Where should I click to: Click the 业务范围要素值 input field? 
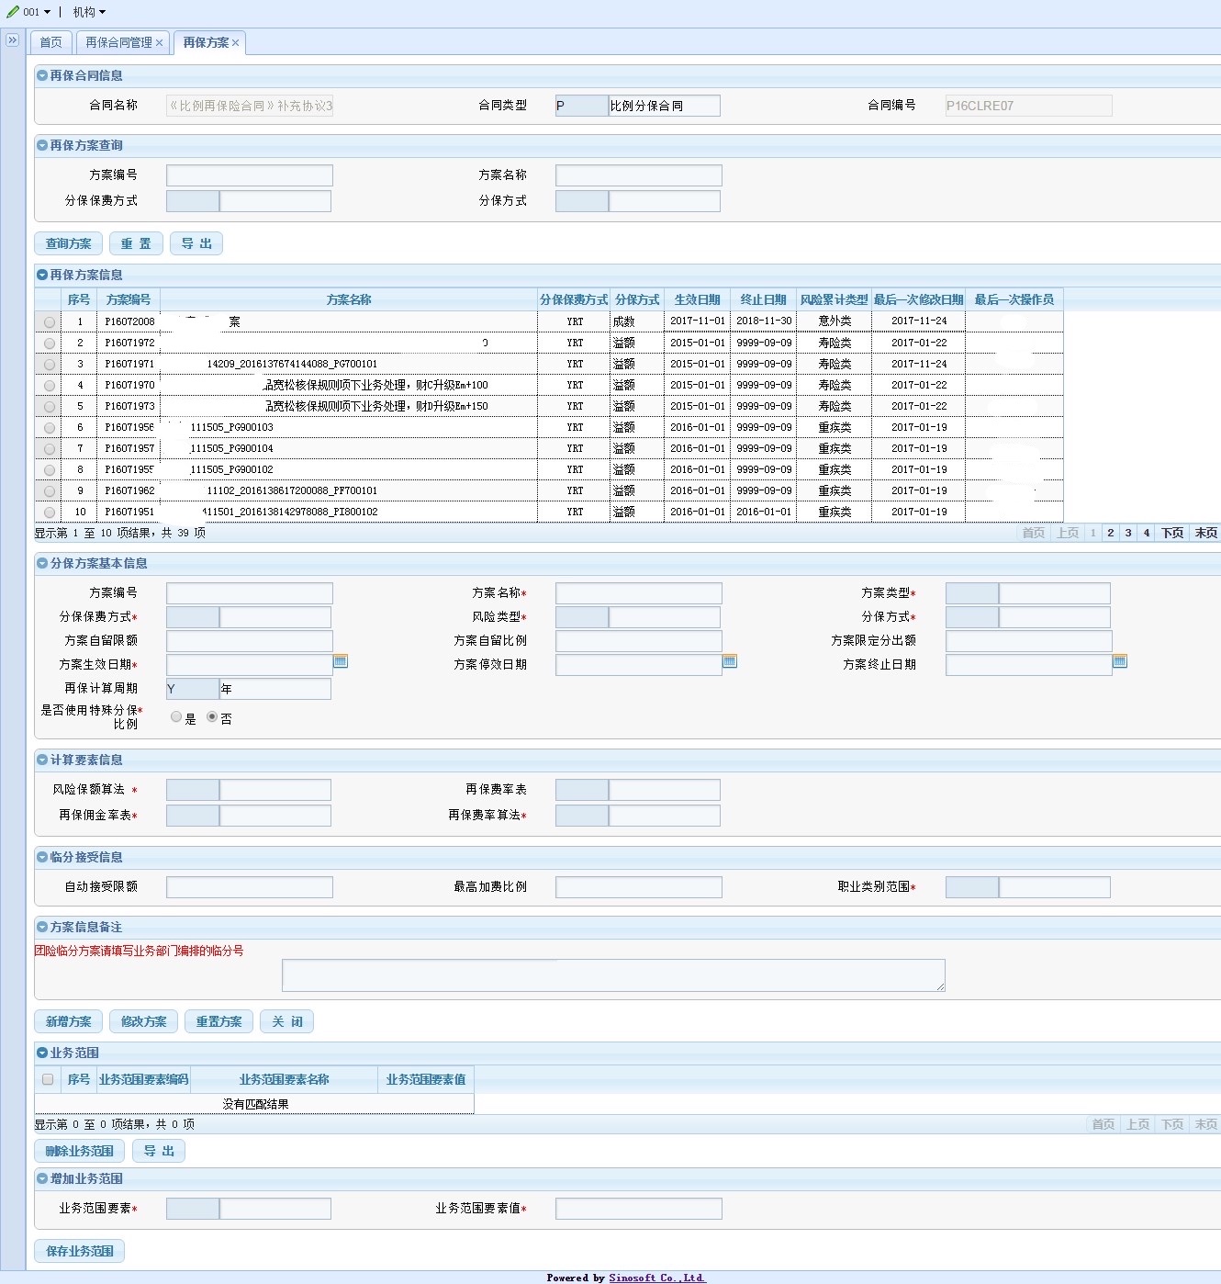[639, 1209]
